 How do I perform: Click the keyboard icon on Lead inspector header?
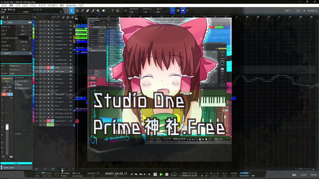(30, 22)
